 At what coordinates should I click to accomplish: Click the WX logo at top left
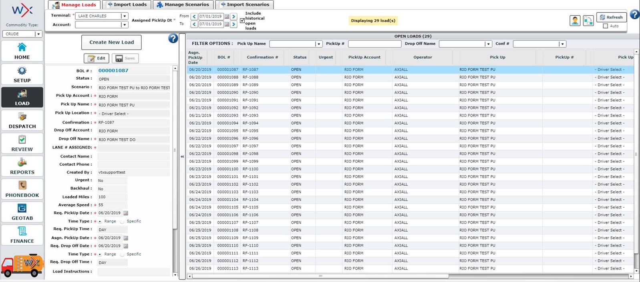[22, 10]
